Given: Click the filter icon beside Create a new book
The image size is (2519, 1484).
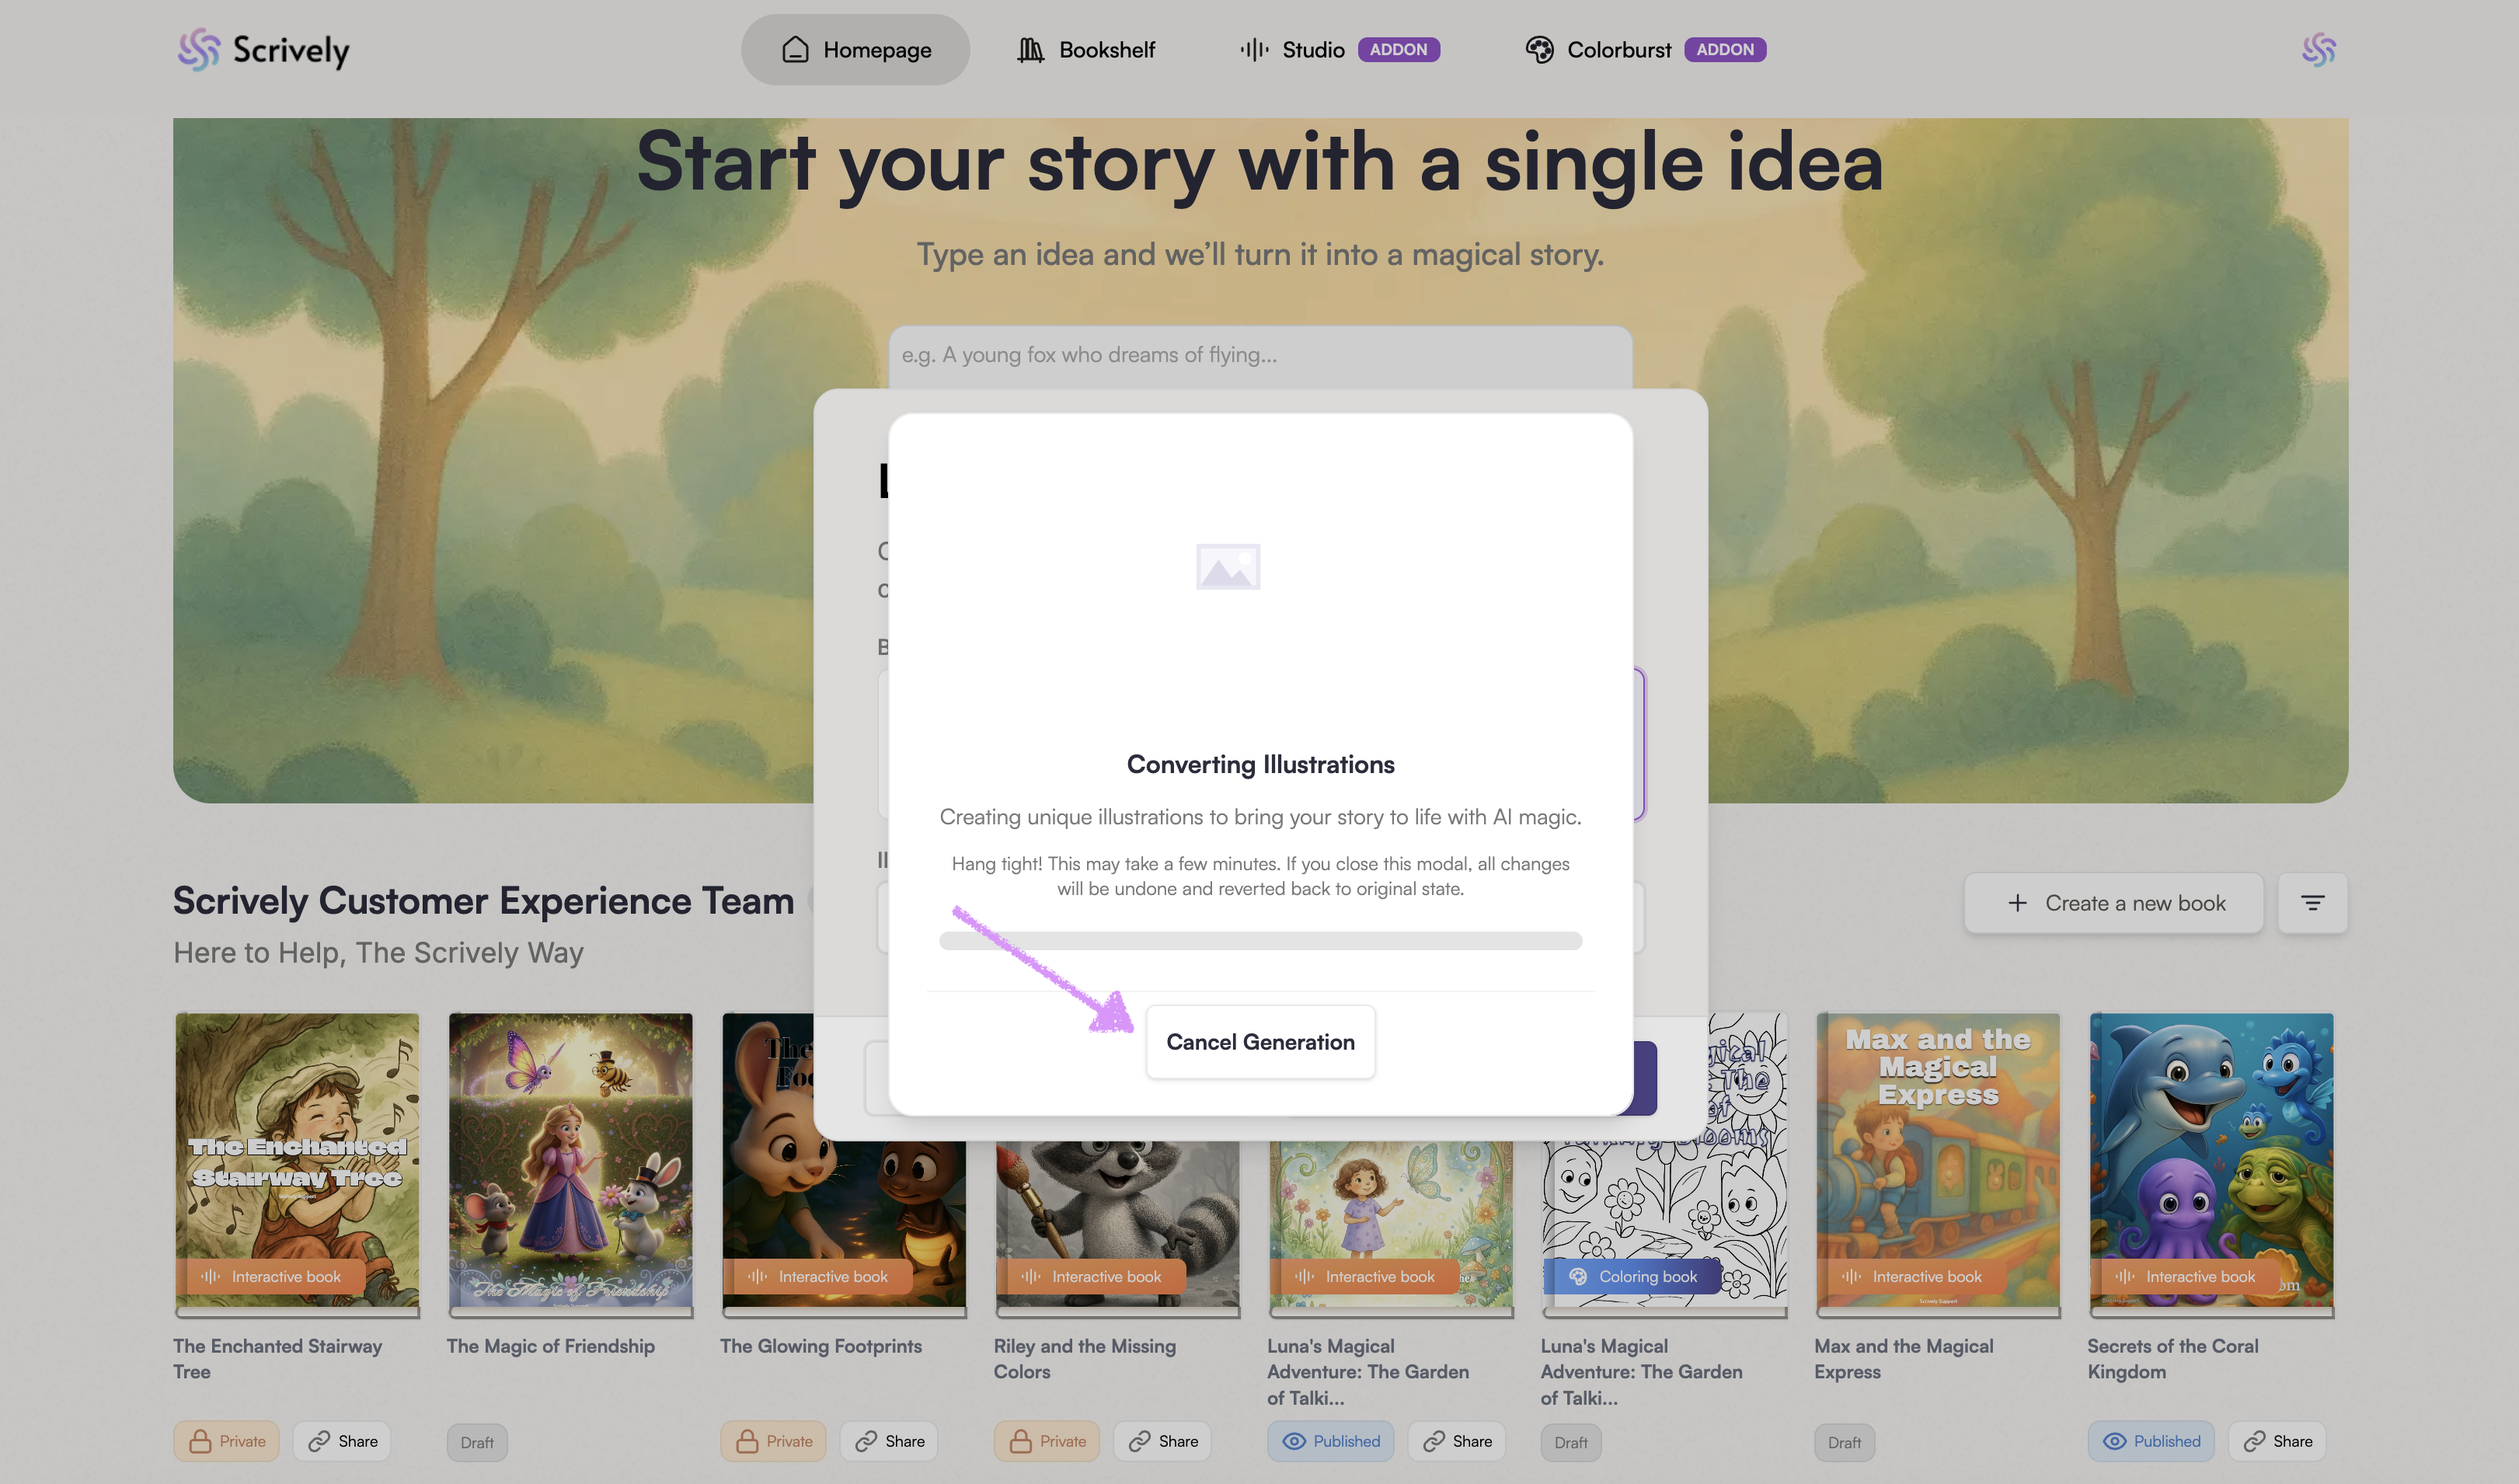Looking at the screenshot, I should click(2312, 903).
